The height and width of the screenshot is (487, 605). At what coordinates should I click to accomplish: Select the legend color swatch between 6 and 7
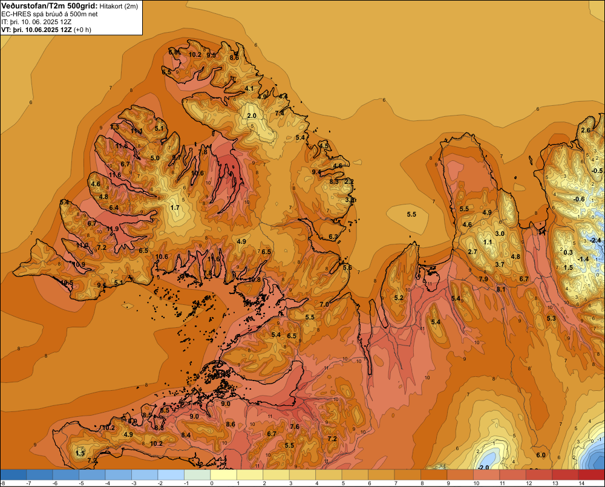pos(381,475)
